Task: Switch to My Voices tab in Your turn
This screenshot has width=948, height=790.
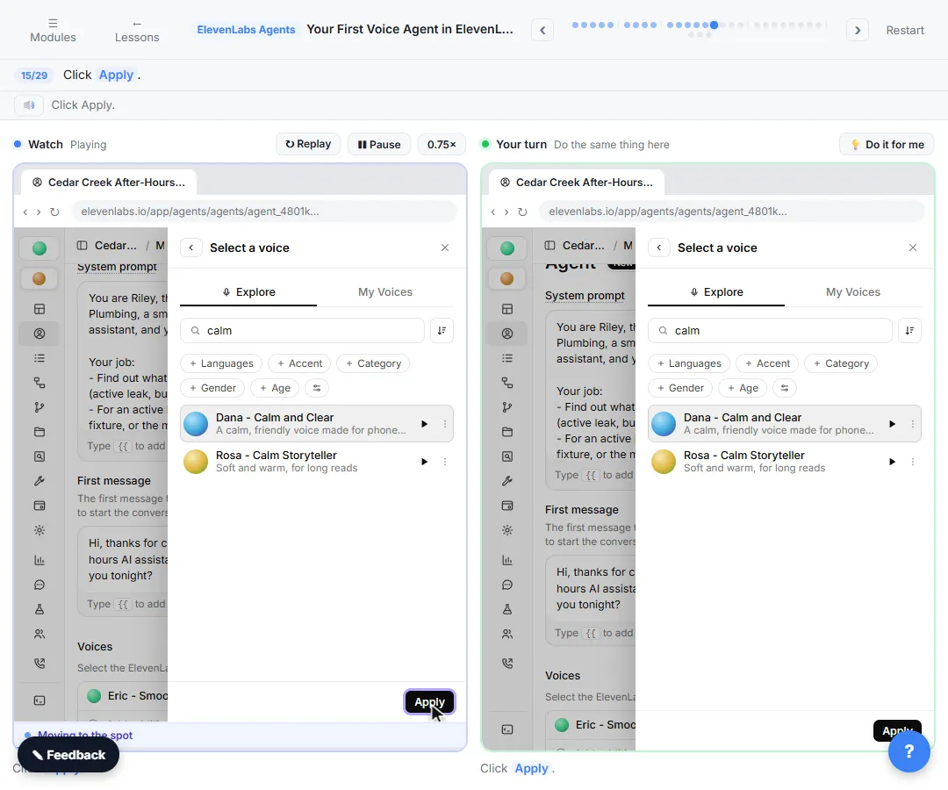Action: point(852,292)
